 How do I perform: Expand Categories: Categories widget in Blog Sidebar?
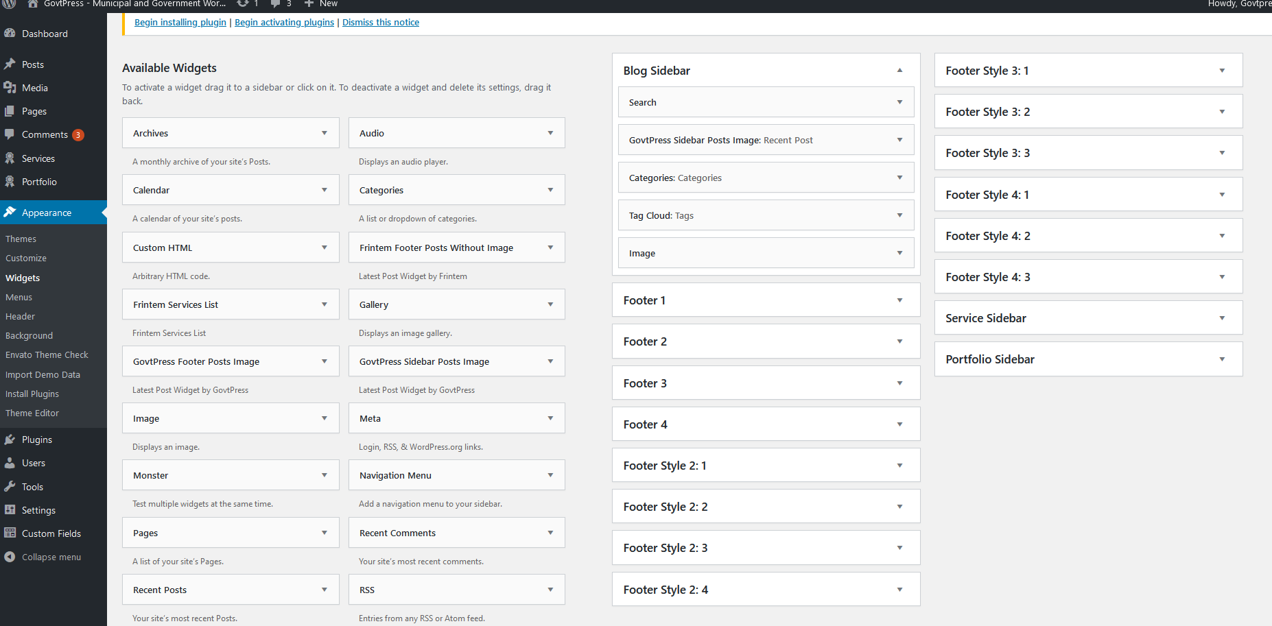[899, 178]
